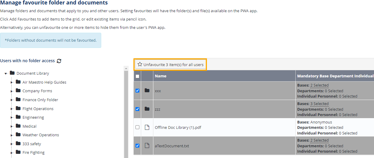Expand the Engineering folder arrow
The image size is (374, 158).
coord(12,118)
